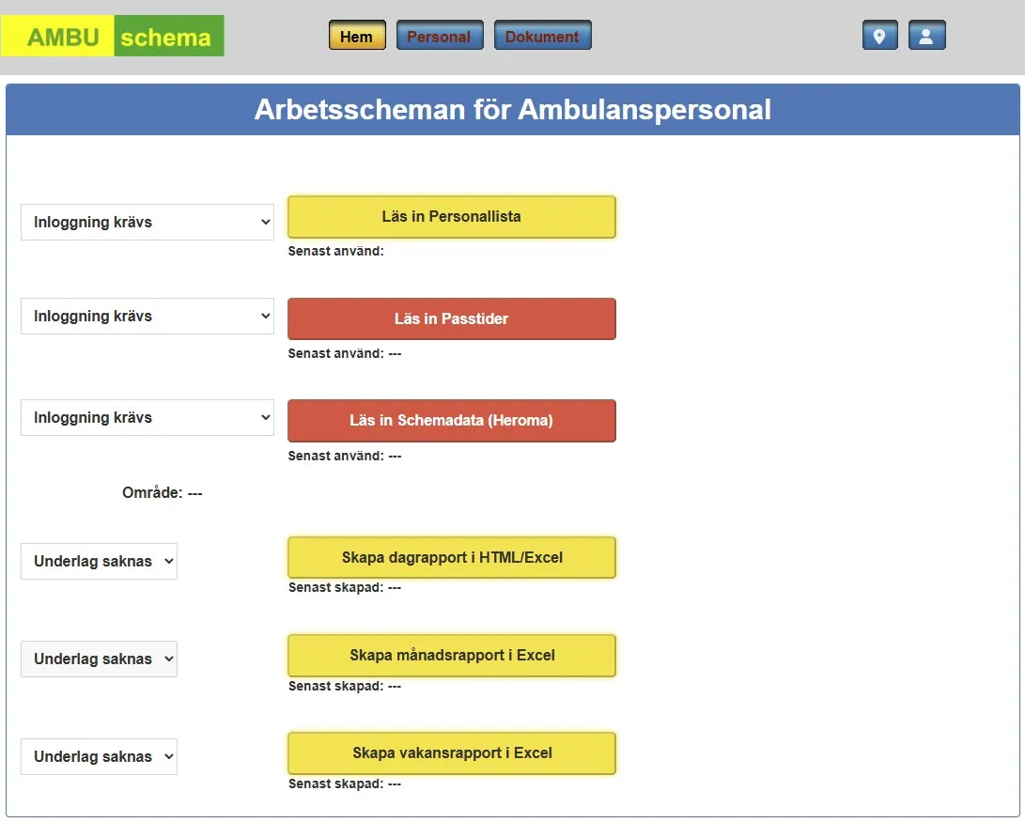The height and width of the screenshot is (822, 1025).
Task: Open the Underlag saknas dropdown for vakansrapport
Action: 99,757
